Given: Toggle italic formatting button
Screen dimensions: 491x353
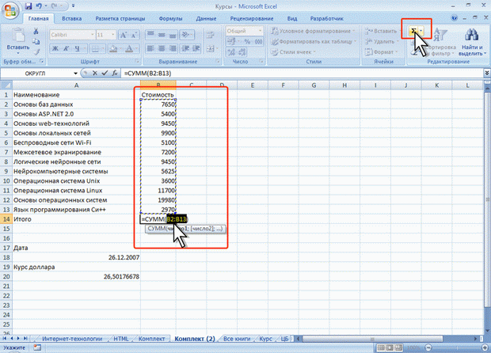Looking at the screenshot, I should click(x=67, y=49).
